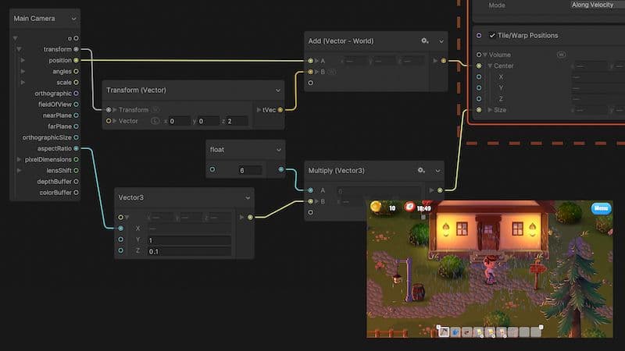Screen dimensions: 625x351
Task: Click input port A of Multiply node
Action: tap(310, 190)
